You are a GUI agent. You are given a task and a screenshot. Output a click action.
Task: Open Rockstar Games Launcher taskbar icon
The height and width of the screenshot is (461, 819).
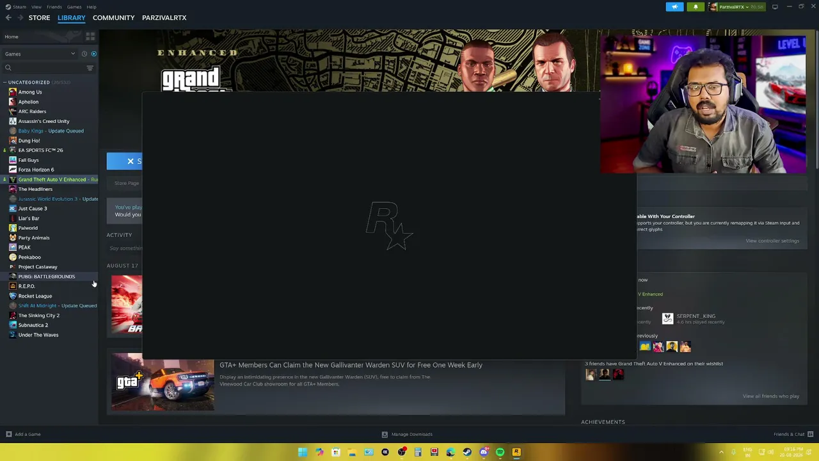[x=516, y=452]
